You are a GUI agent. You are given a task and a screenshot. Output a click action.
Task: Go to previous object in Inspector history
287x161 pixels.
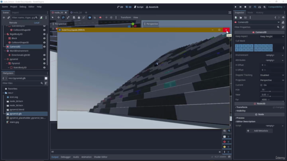[275, 17]
